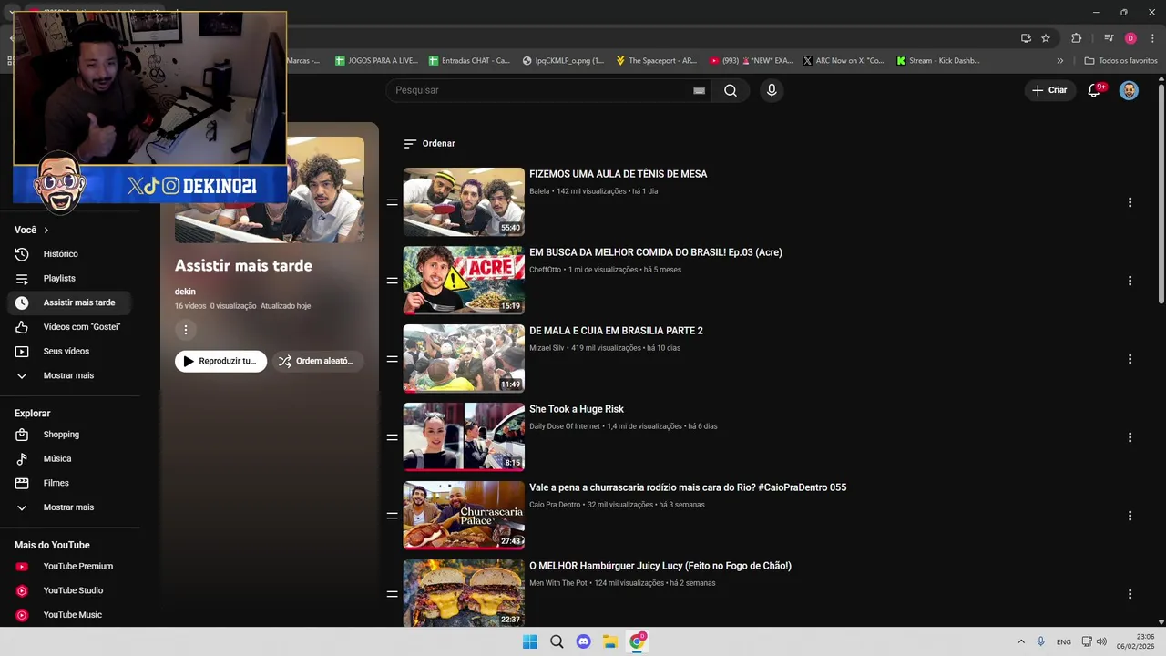
Task: Open the Ordenar sort menu
Action: pos(429,143)
